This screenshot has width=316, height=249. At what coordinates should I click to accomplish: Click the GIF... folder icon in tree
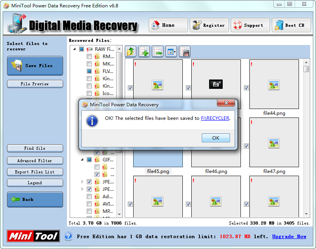[97, 160]
